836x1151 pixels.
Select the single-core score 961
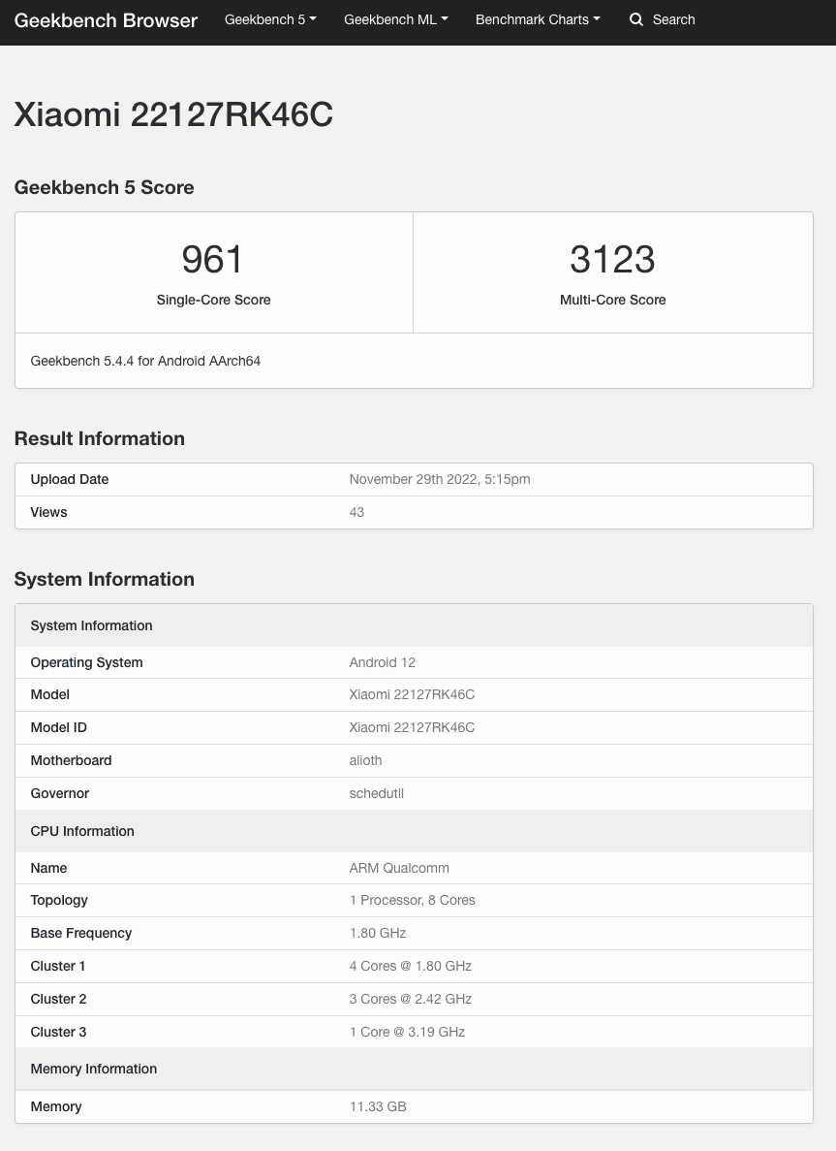click(x=213, y=259)
